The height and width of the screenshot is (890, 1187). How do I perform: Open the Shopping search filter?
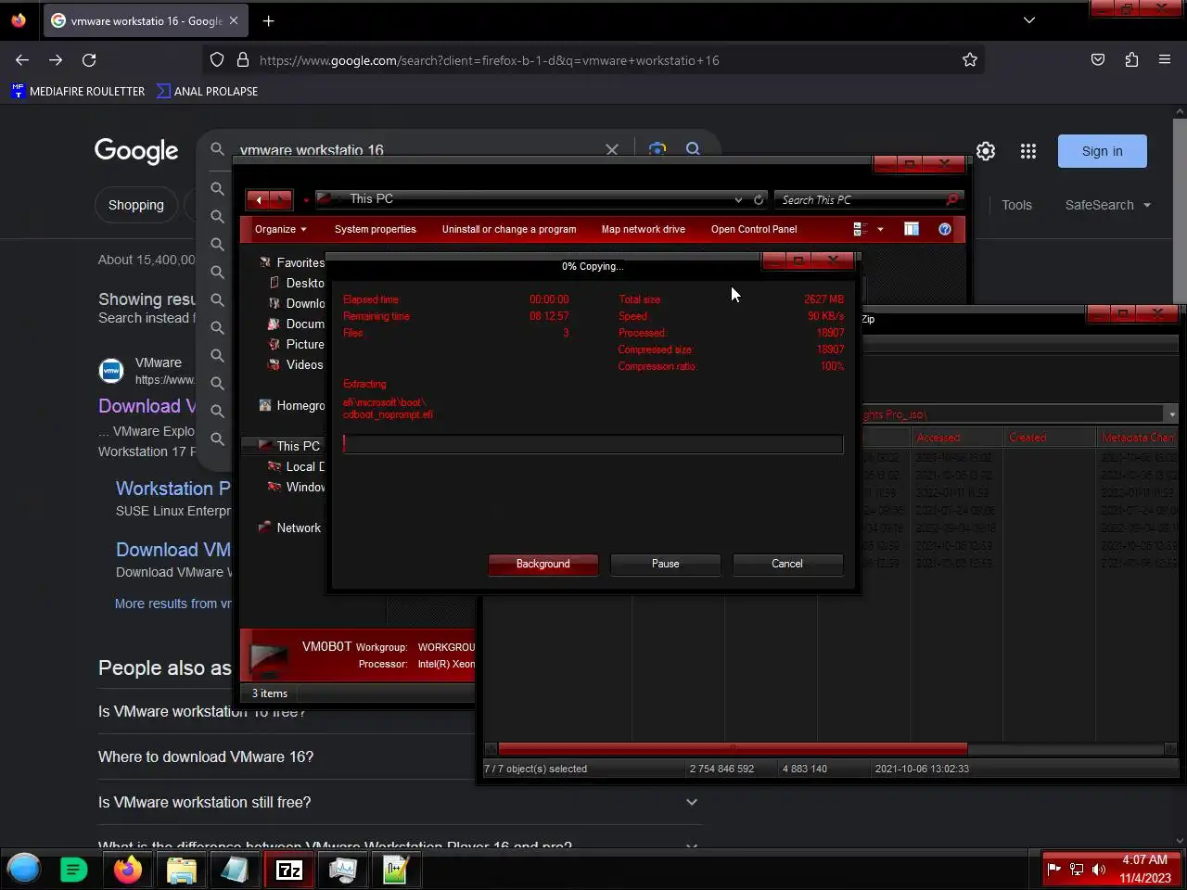tap(136, 205)
